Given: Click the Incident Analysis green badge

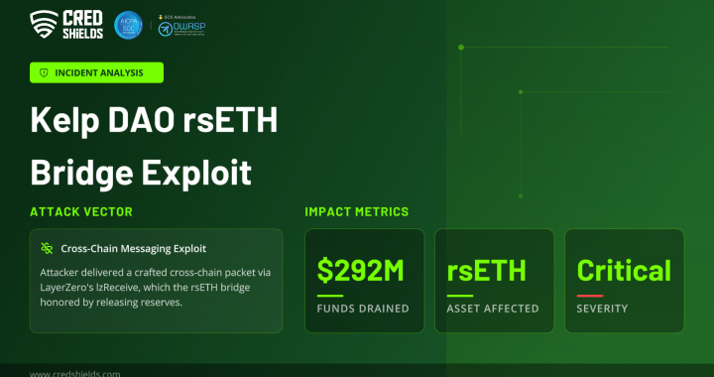Looking at the screenshot, I should click(x=96, y=72).
